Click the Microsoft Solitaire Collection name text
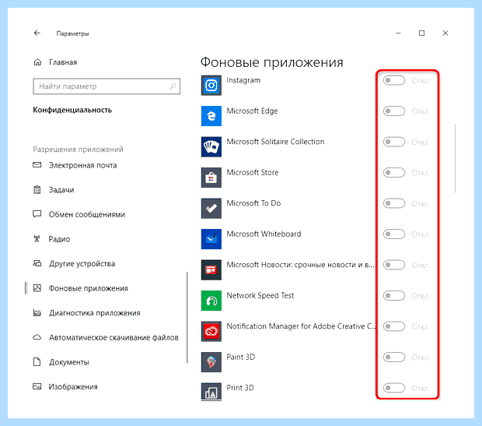 275,142
